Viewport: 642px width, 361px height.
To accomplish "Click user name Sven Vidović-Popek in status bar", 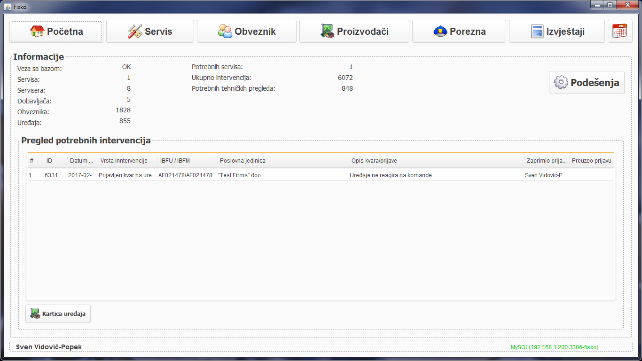I will (x=49, y=347).
